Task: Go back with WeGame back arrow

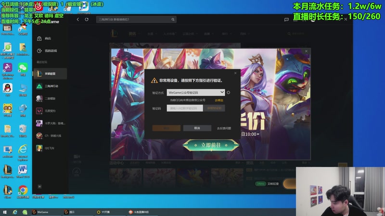Action: [x=78, y=19]
